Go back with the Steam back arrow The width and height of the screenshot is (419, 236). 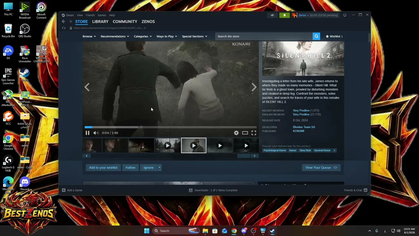point(64,22)
